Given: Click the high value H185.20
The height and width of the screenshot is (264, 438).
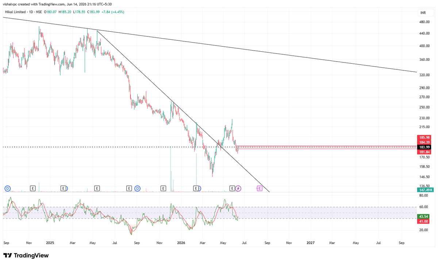Looking at the screenshot, I should [x=65, y=12].
